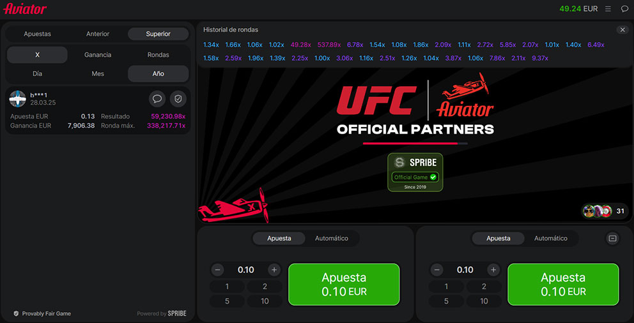Set first bet to quick amount 2
634x323 pixels.
click(265, 287)
